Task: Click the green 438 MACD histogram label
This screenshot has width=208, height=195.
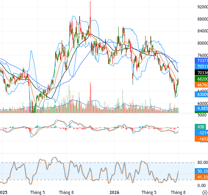Action: [200, 127]
